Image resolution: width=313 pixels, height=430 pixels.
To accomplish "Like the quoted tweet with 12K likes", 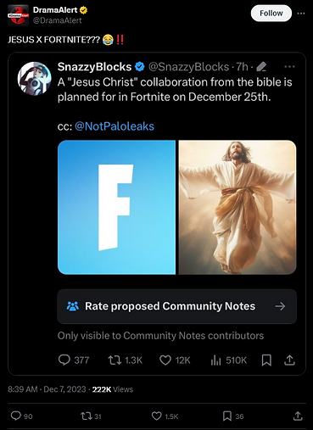I will [175, 360].
